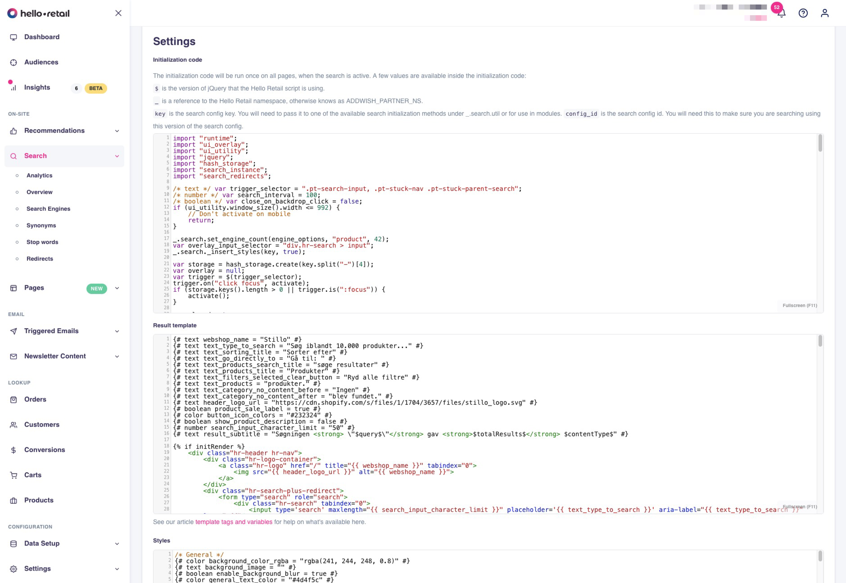Image resolution: width=846 pixels, height=583 pixels.
Task: Click the Insights bar chart icon
Action: pyautogui.click(x=14, y=88)
